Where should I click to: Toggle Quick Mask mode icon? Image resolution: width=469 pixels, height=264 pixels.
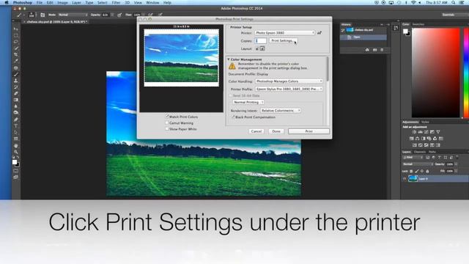(16, 171)
